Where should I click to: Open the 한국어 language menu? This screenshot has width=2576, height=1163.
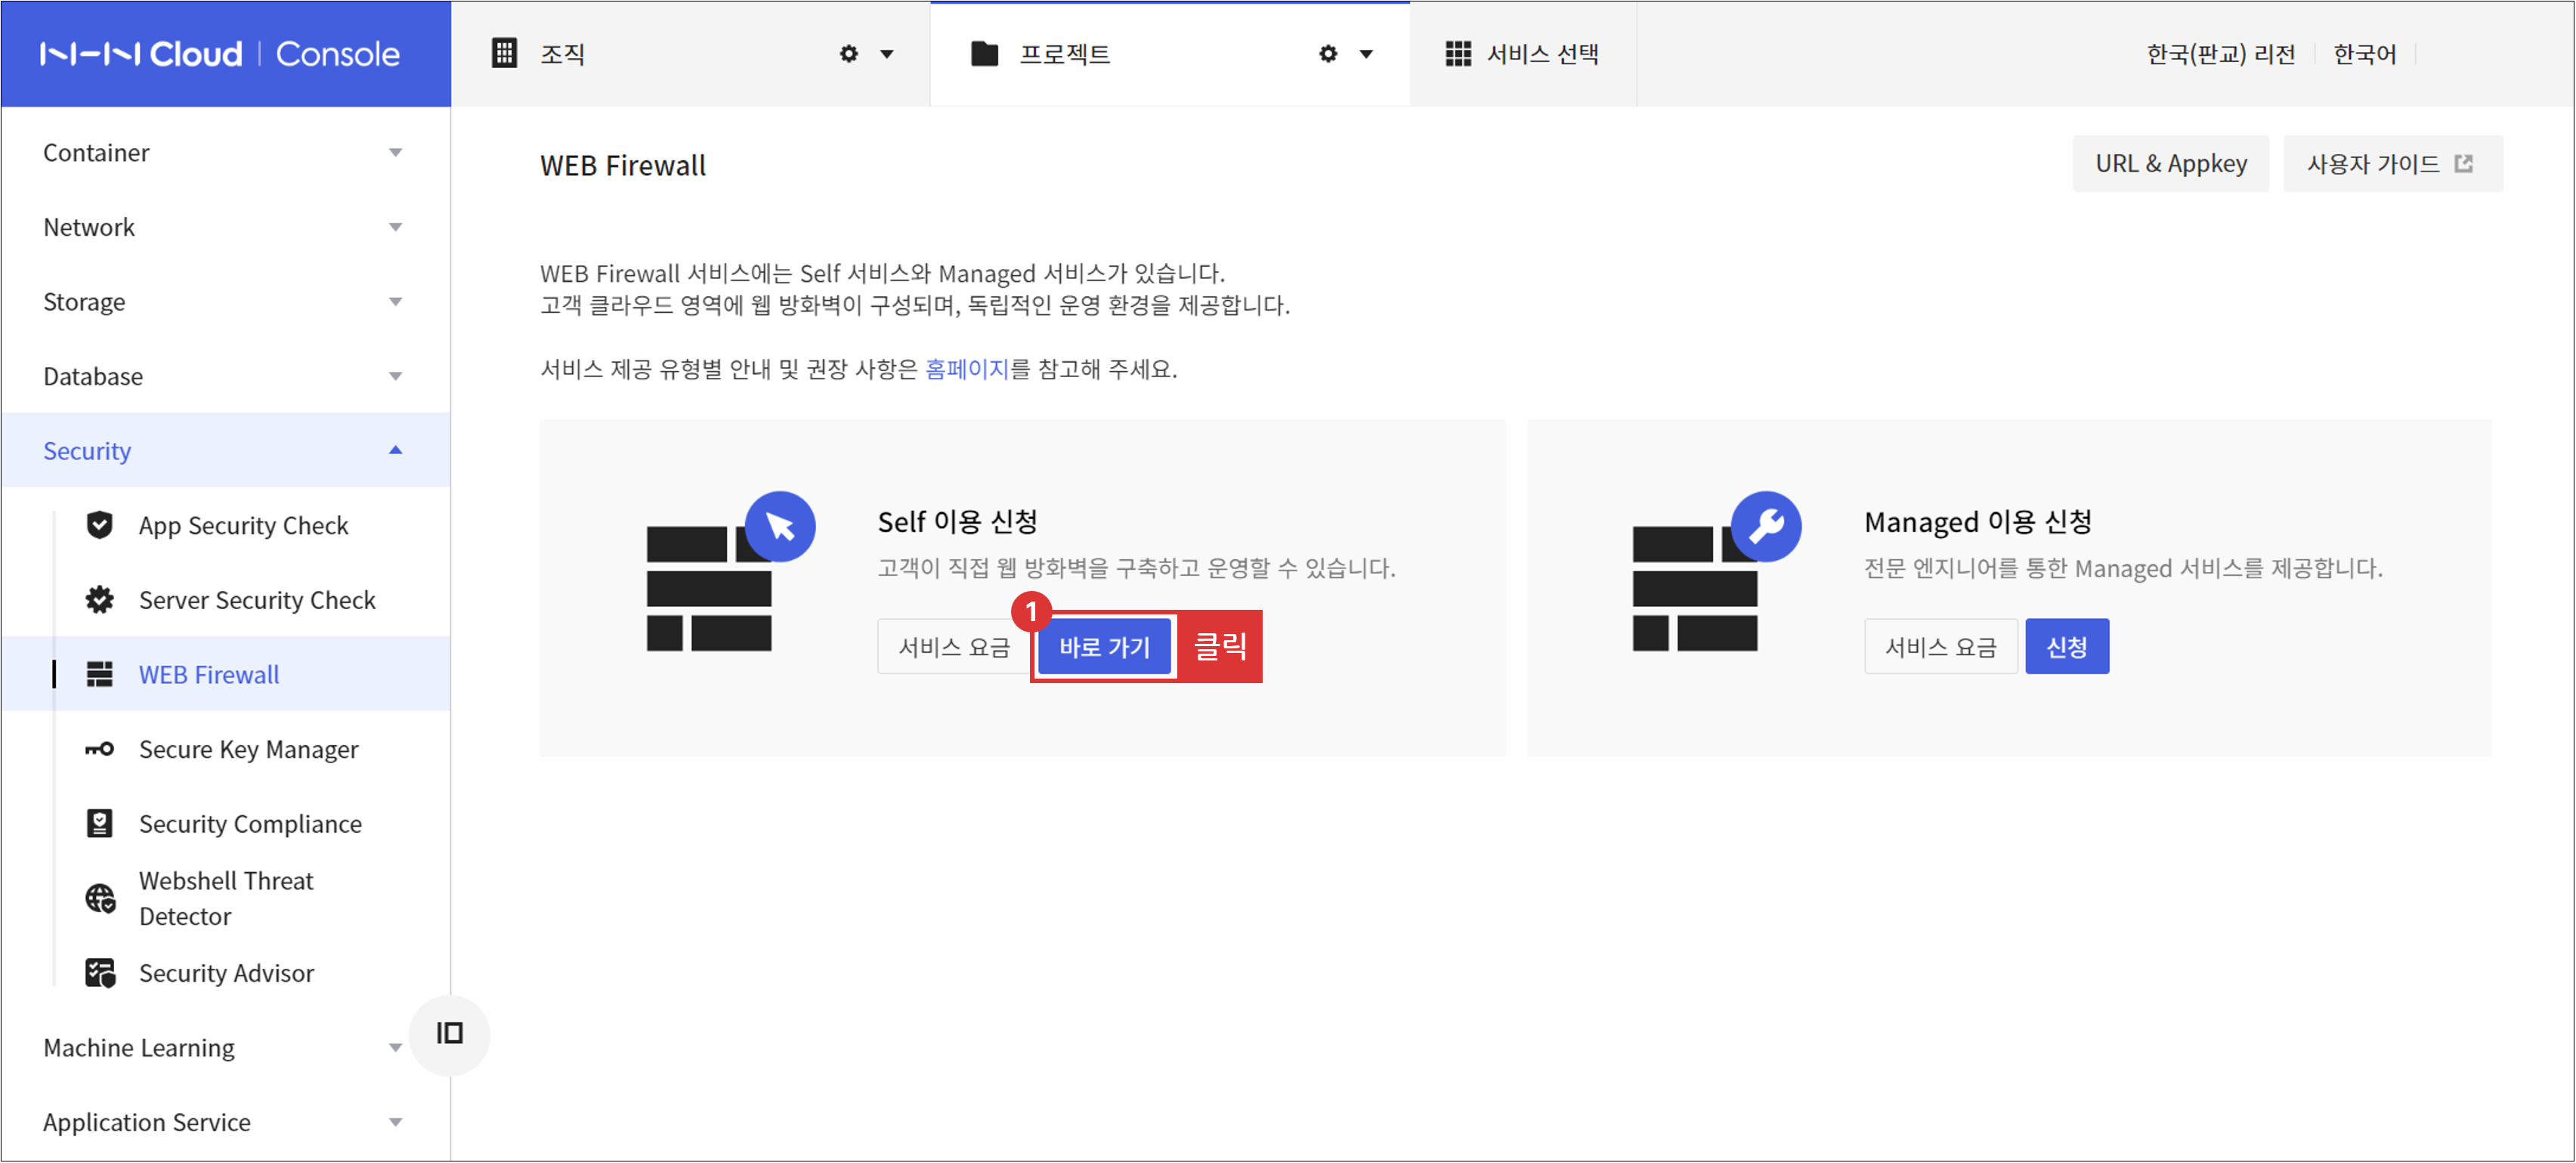click(2364, 53)
